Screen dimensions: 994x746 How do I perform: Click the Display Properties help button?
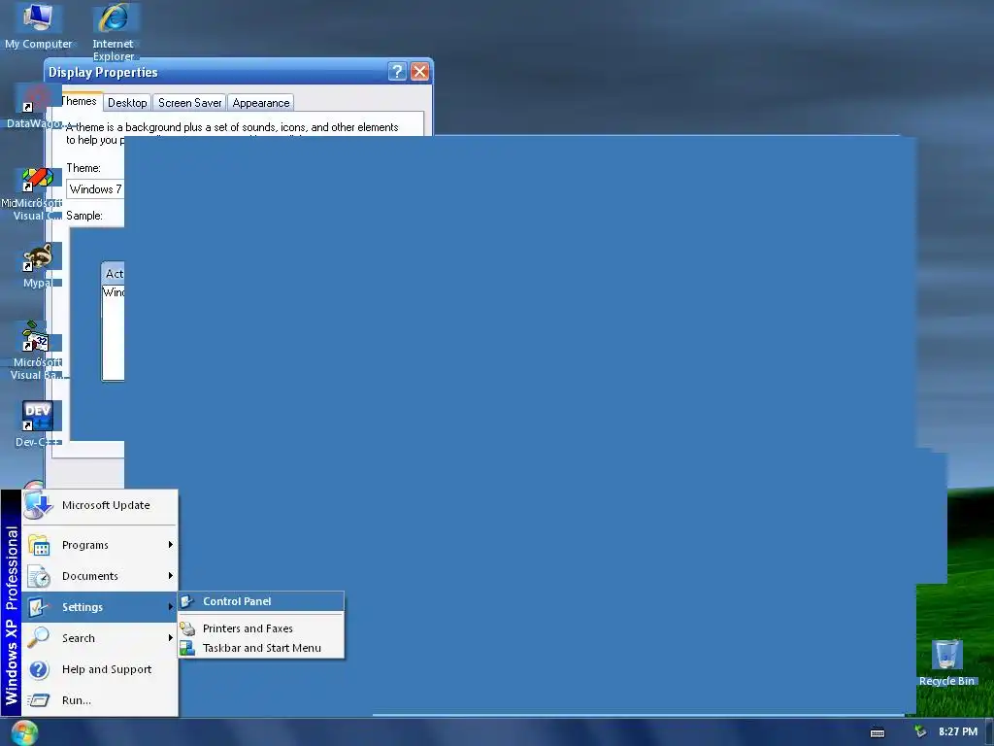397,72
